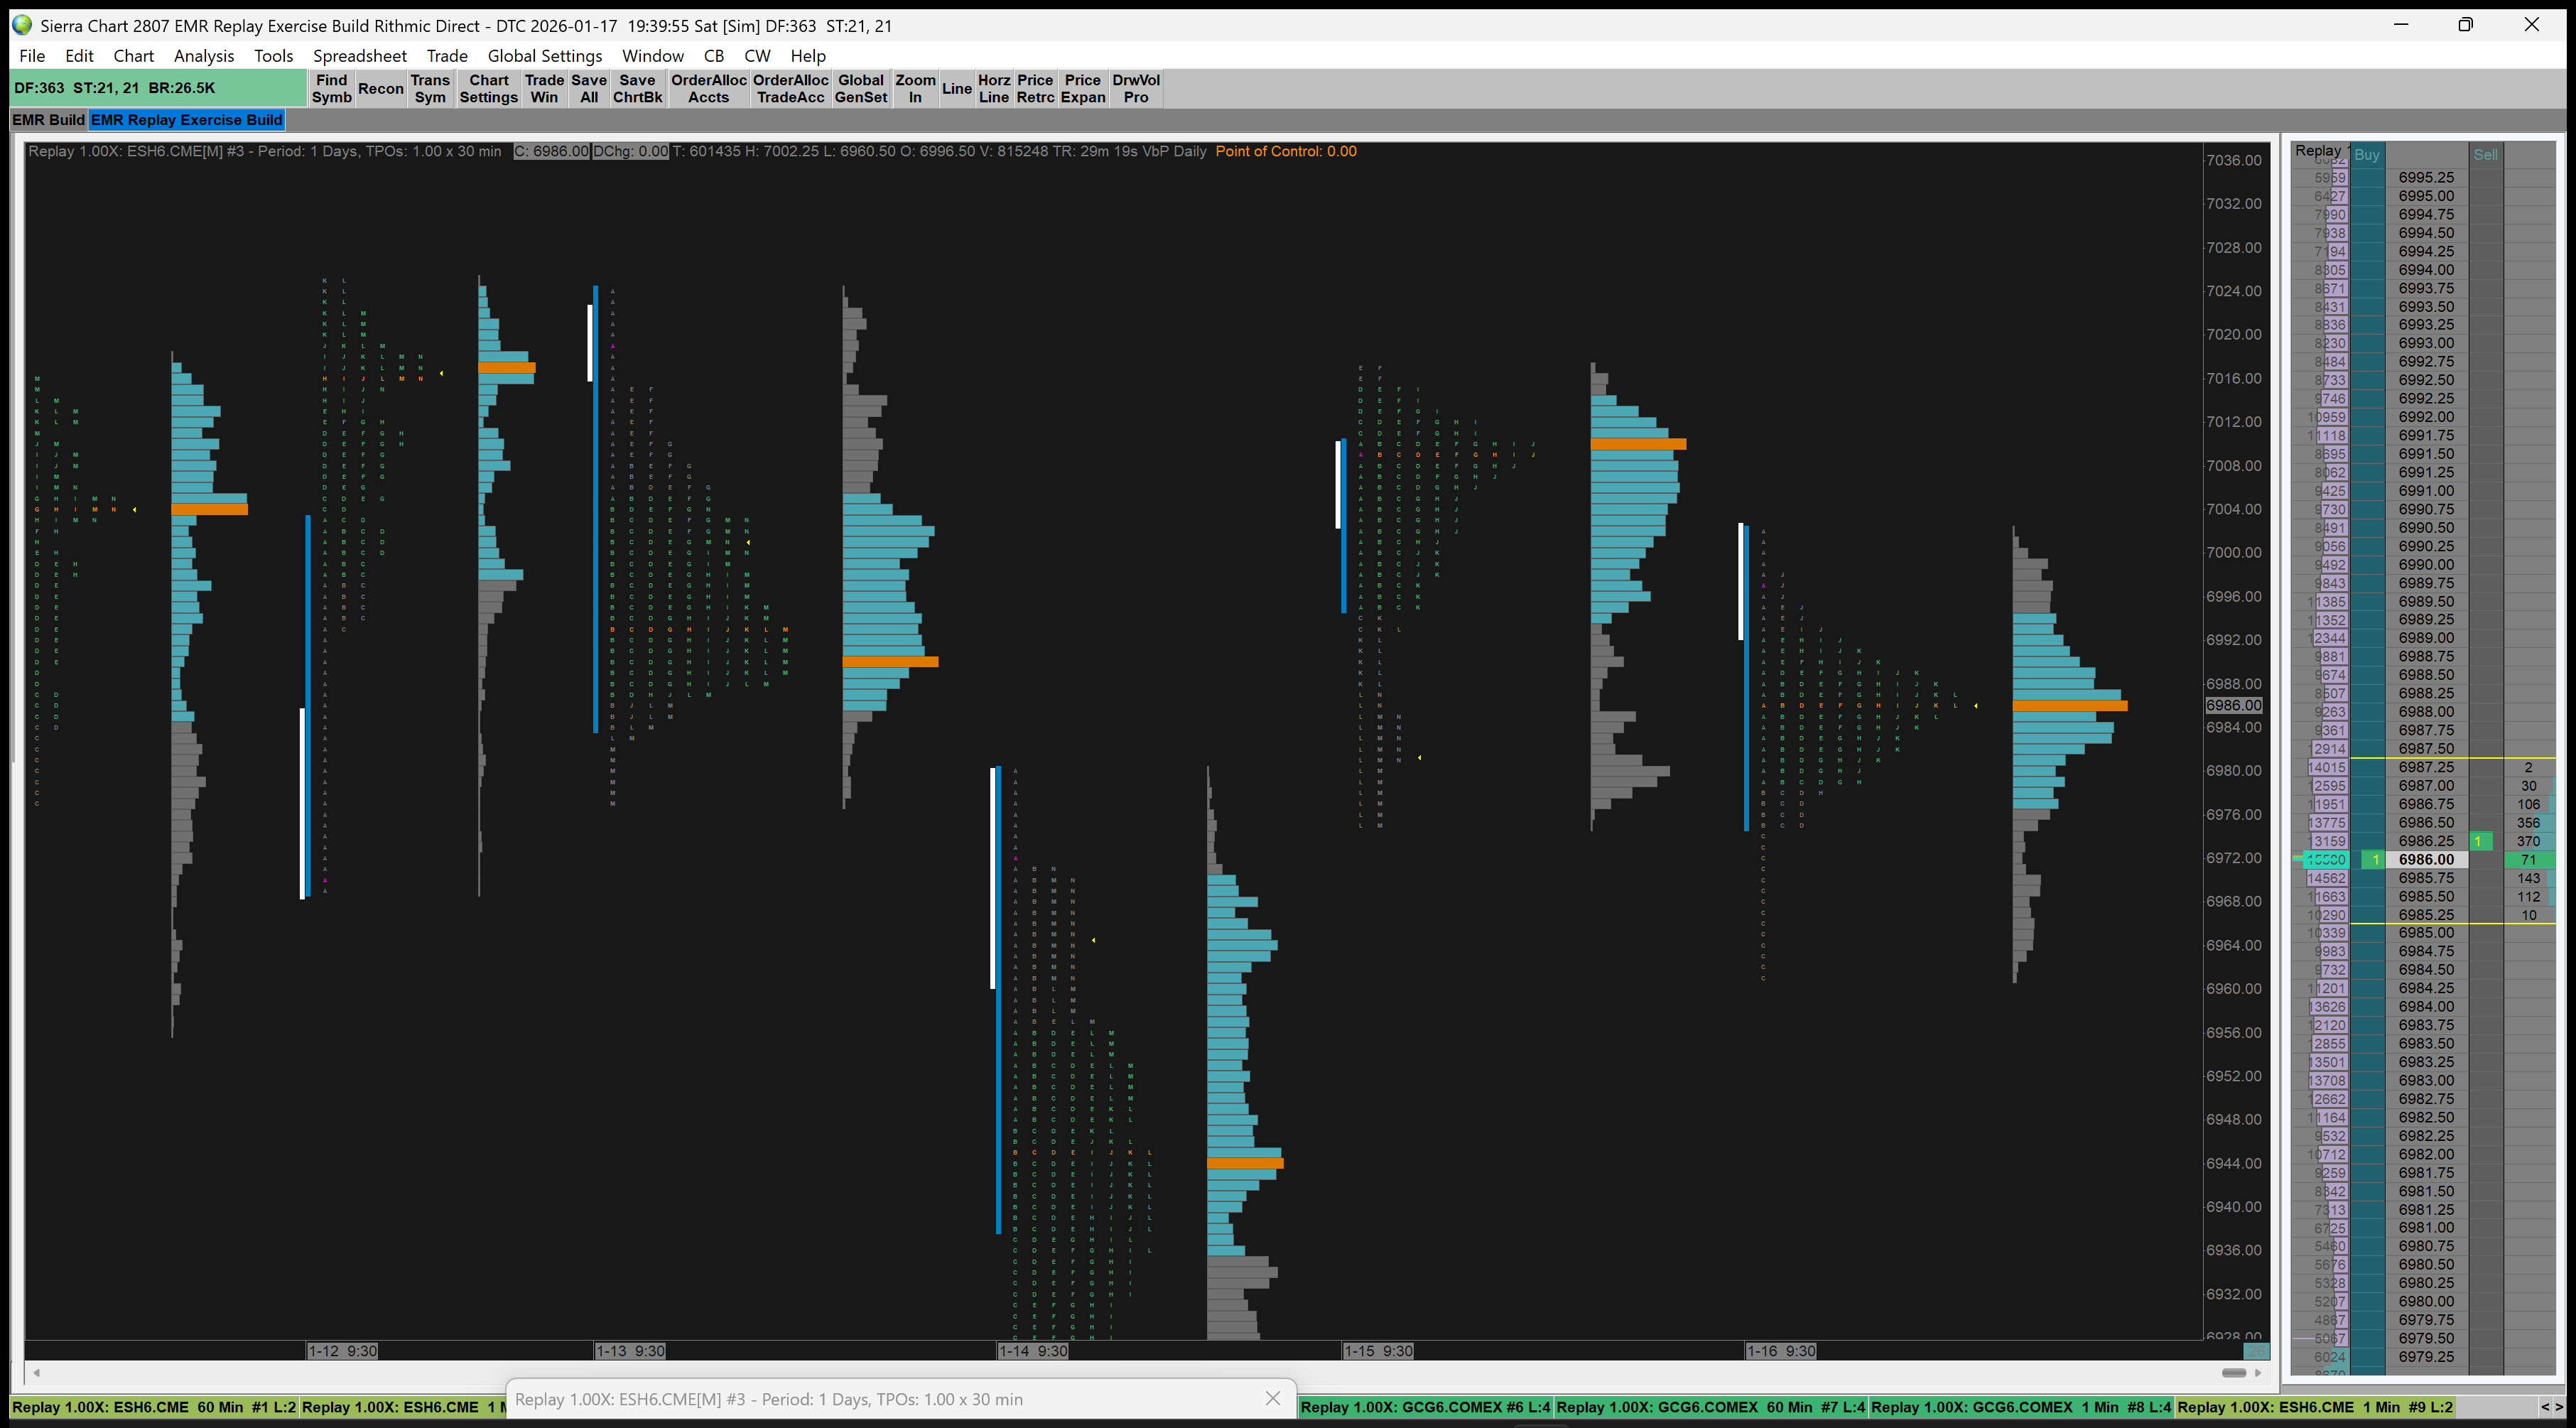Screen dimensions: 2576x1428
Task: Click the Zoom In toolbar button
Action: click(915, 88)
